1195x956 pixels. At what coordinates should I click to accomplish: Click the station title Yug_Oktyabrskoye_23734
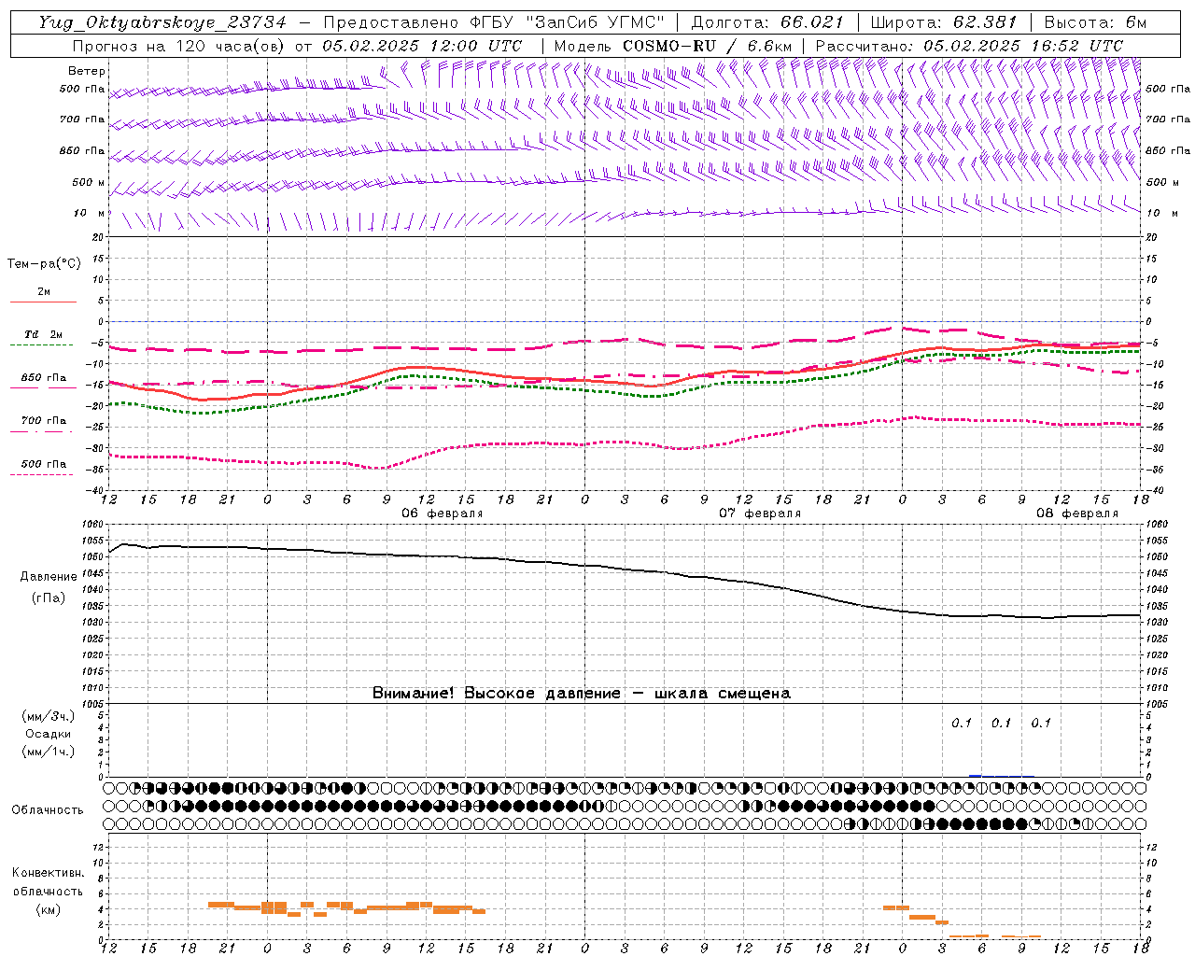(162, 22)
